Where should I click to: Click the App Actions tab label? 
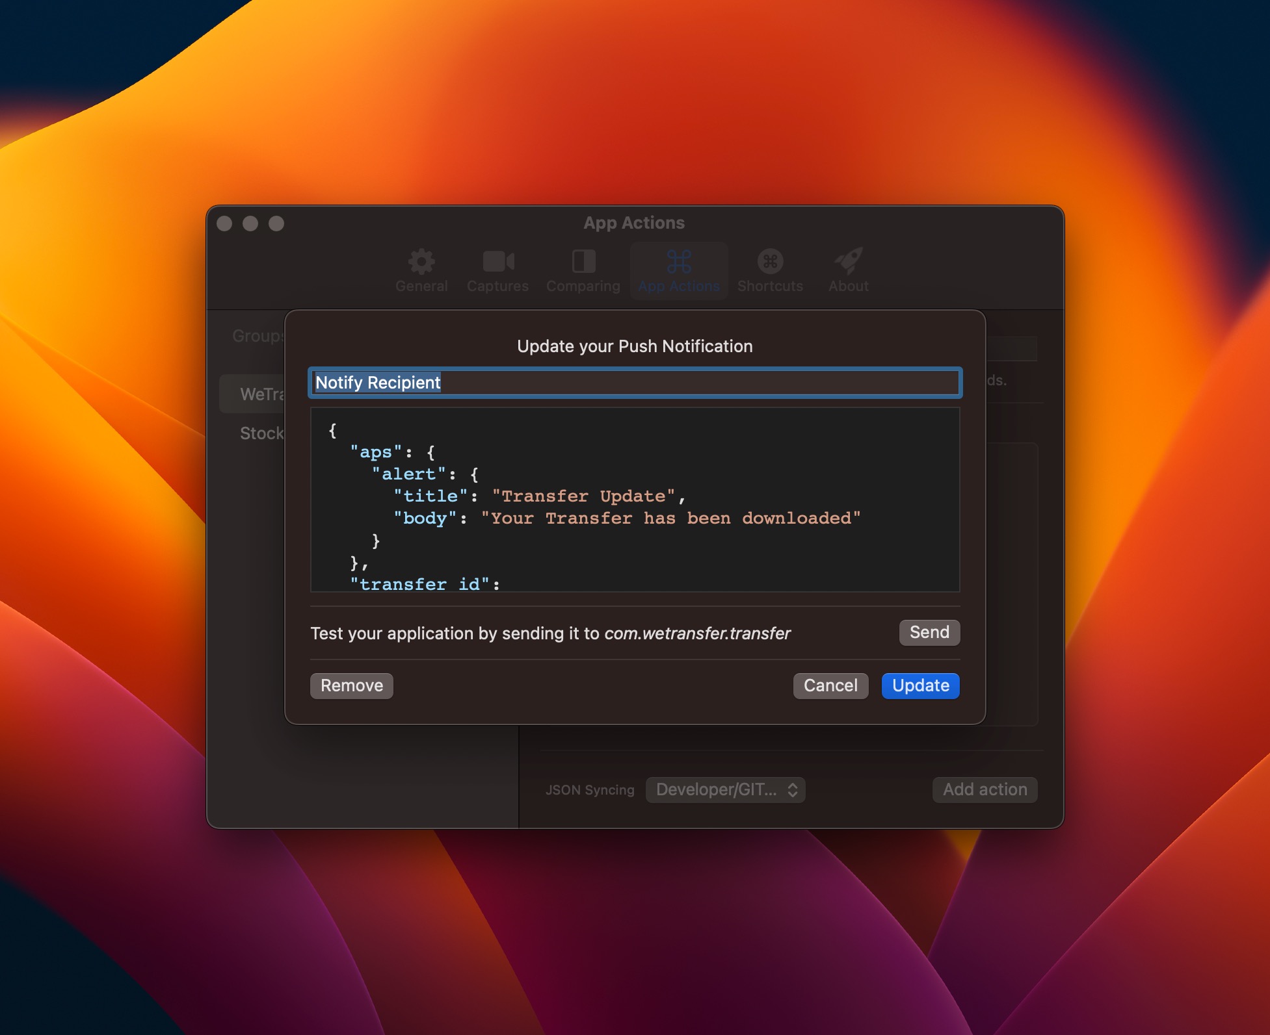(680, 286)
